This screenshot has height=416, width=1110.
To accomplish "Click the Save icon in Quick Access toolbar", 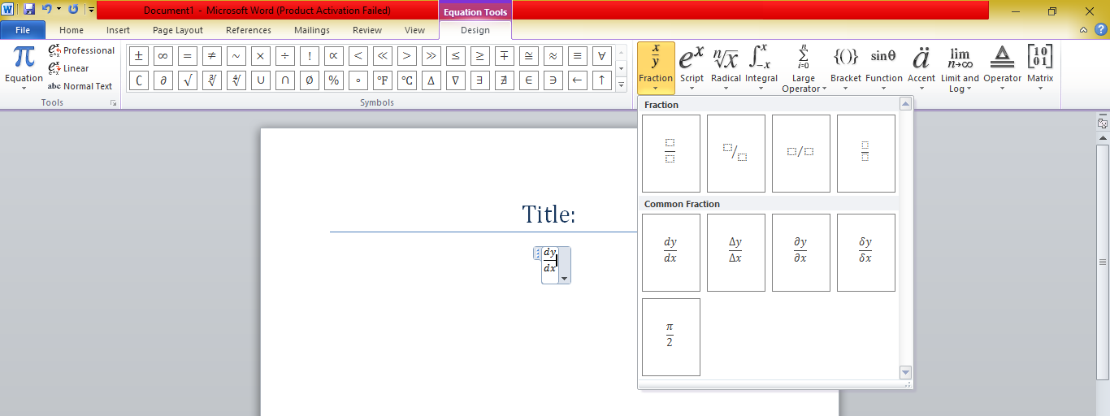I will (x=29, y=10).
